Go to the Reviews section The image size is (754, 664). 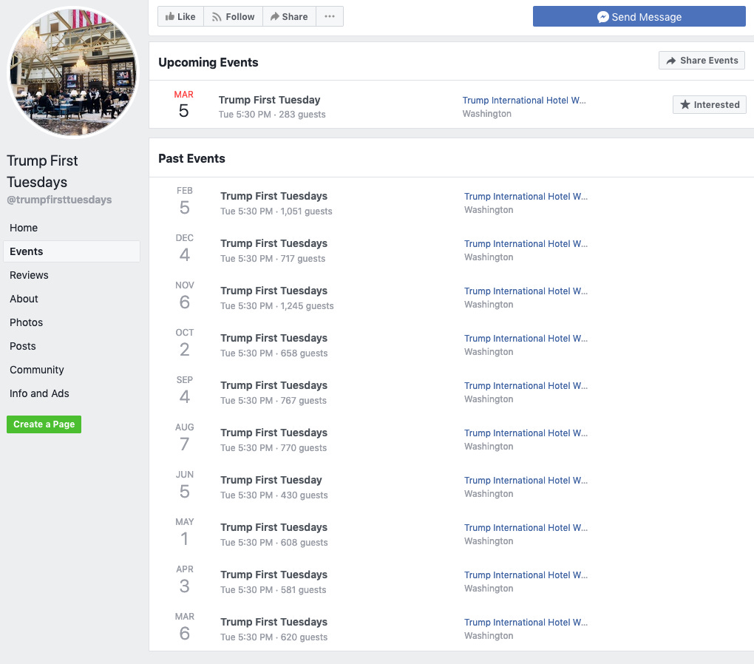click(x=29, y=275)
